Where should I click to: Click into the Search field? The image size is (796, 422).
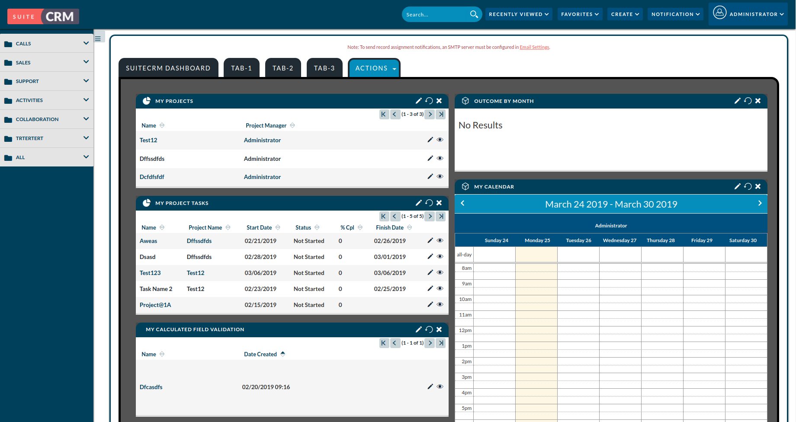(x=433, y=14)
